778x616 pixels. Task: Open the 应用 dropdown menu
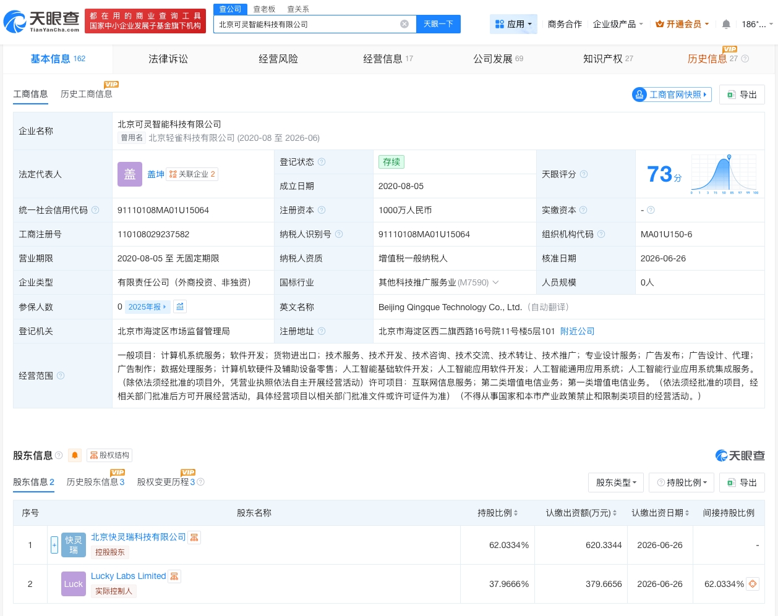(x=513, y=24)
